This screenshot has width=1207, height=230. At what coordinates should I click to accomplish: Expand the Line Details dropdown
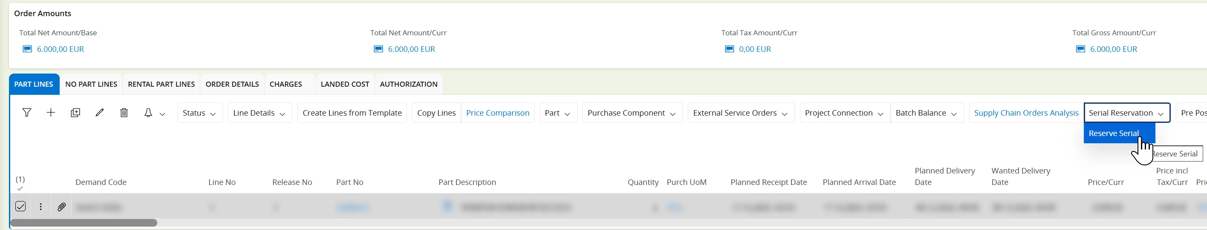pyautogui.click(x=260, y=113)
